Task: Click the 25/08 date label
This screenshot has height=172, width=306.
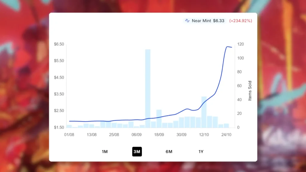Action: coord(114,135)
